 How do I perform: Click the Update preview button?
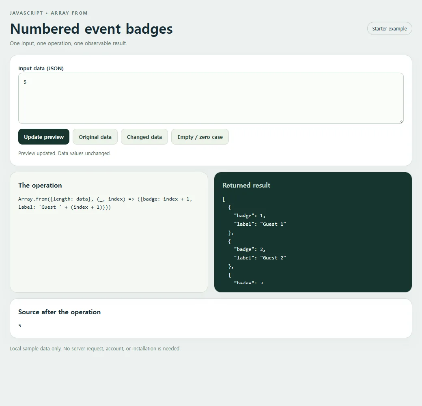coord(44,137)
